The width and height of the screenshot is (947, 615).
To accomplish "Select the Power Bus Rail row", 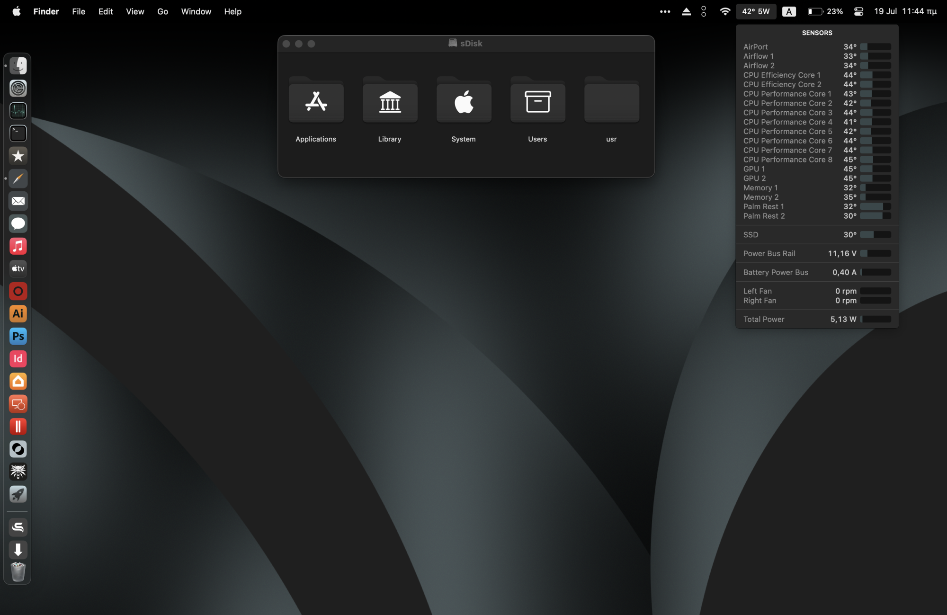I will pyautogui.click(x=817, y=253).
